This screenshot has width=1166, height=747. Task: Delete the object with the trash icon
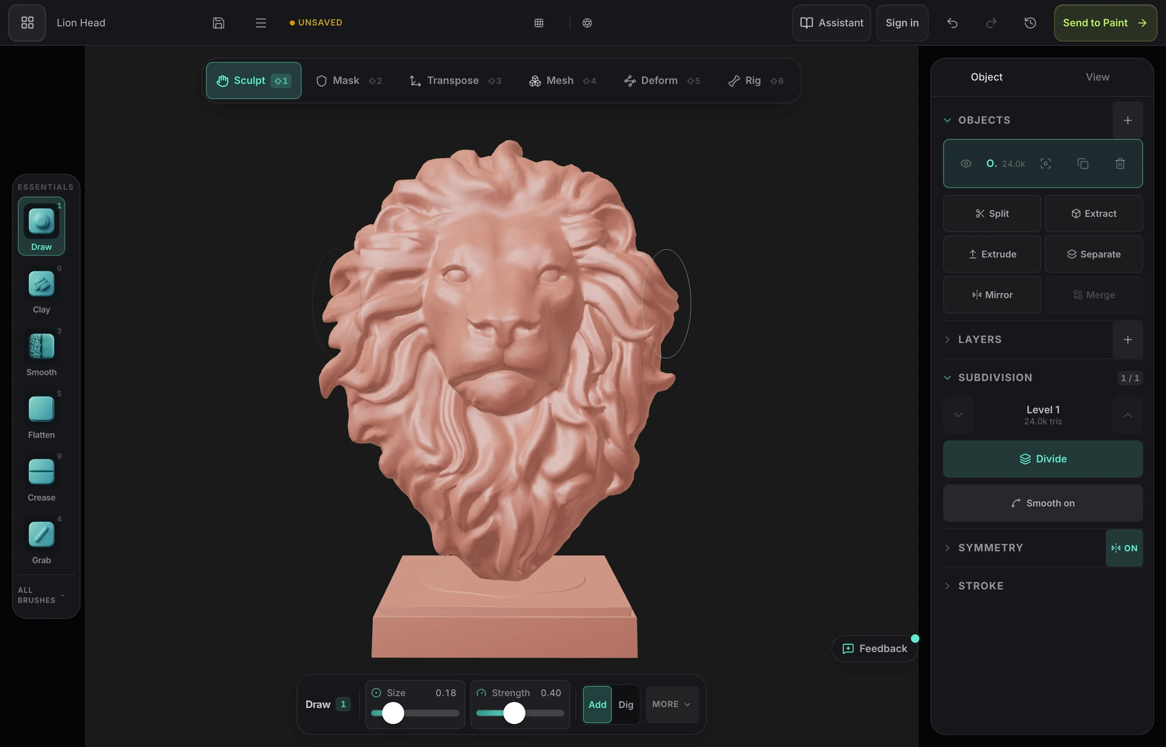(1120, 163)
